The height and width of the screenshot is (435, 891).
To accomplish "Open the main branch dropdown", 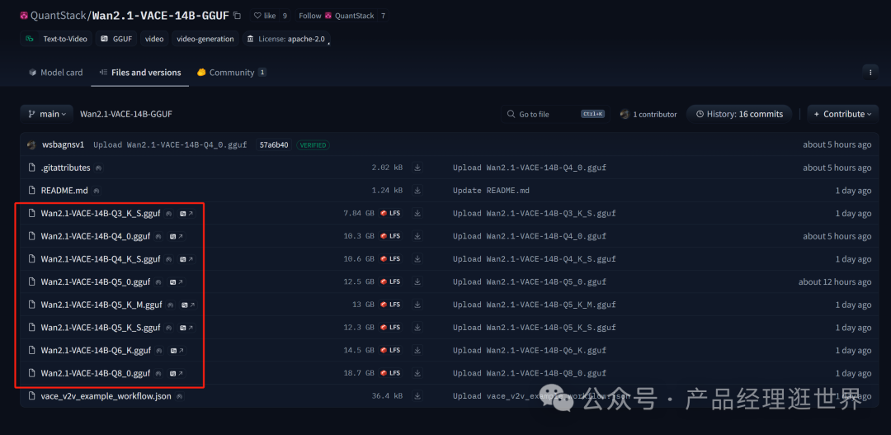I will [47, 114].
